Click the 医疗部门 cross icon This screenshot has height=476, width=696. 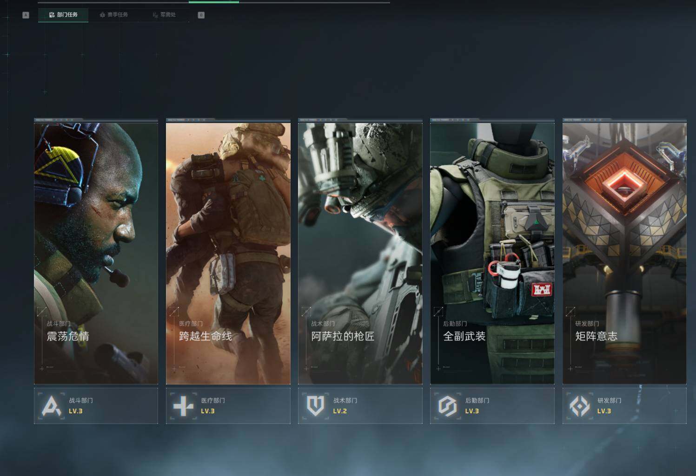pyautogui.click(x=183, y=406)
